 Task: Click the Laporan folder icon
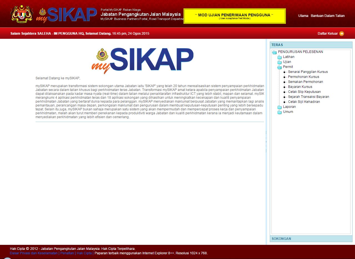280,107
